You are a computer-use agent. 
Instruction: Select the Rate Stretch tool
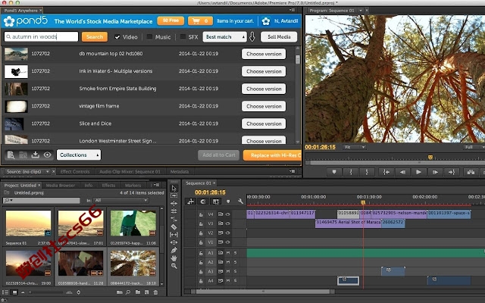[174, 219]
